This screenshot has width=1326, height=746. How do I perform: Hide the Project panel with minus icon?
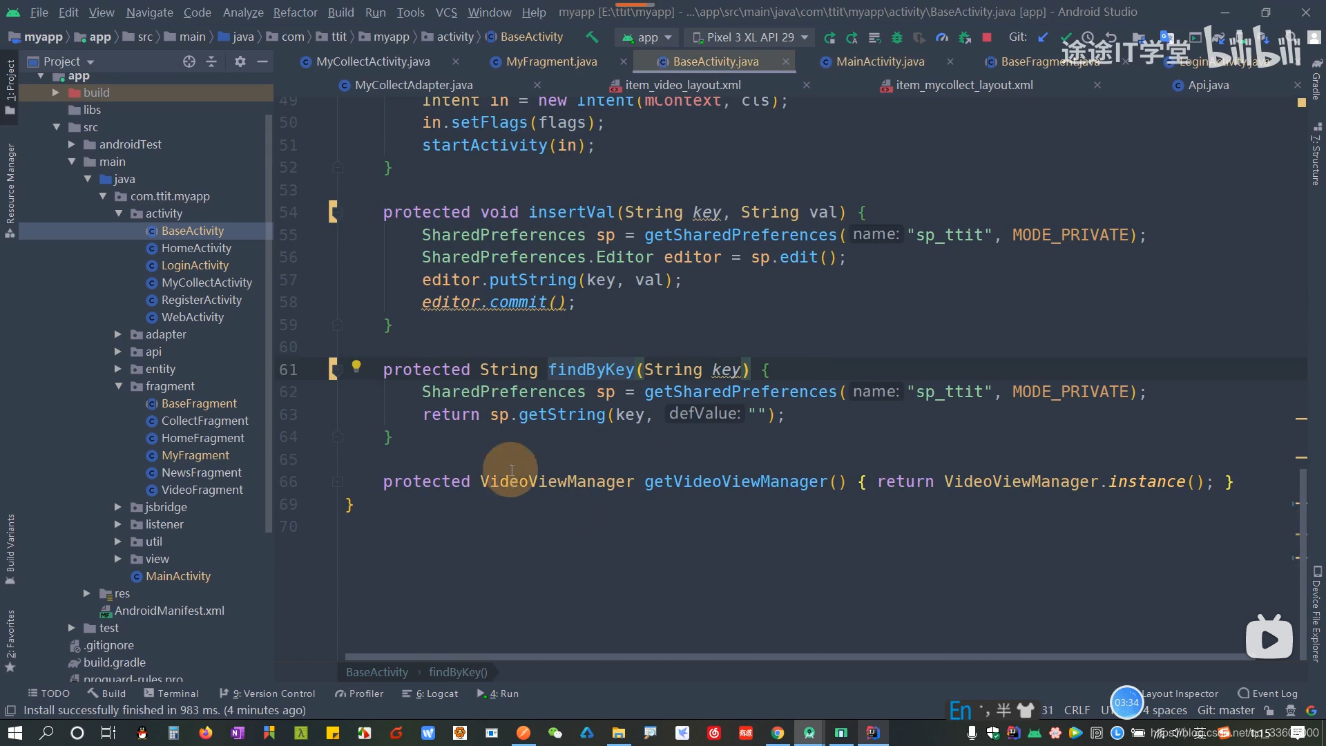pyautogui.click(x=262, y=61)
